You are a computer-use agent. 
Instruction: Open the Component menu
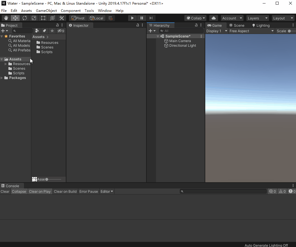click(71, 10)
